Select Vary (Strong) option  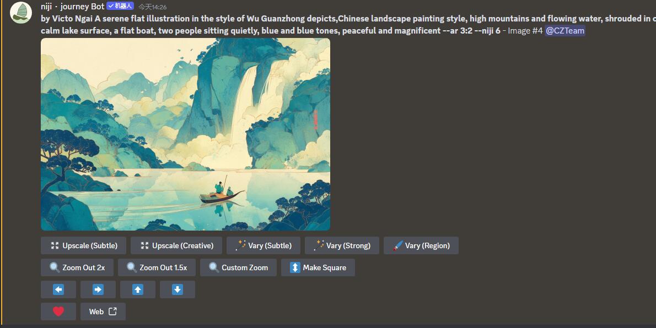pos(342,245)
